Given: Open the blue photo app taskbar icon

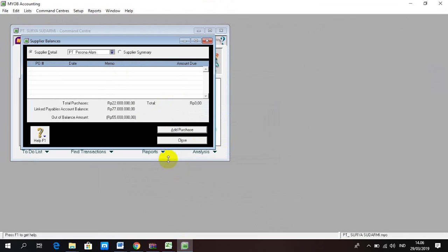Looking at the screenshot, I should click(x=104, y=246).
